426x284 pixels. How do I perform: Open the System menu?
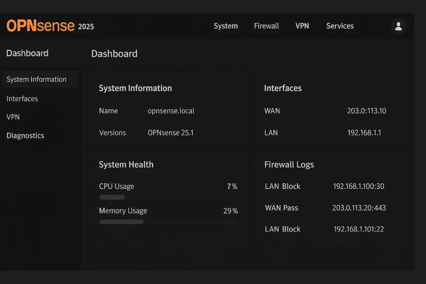(225, 26)
